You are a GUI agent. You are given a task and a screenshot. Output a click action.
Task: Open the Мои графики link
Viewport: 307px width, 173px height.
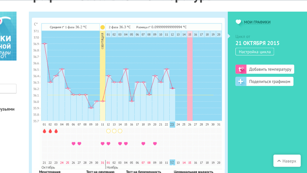click(257, 22)
